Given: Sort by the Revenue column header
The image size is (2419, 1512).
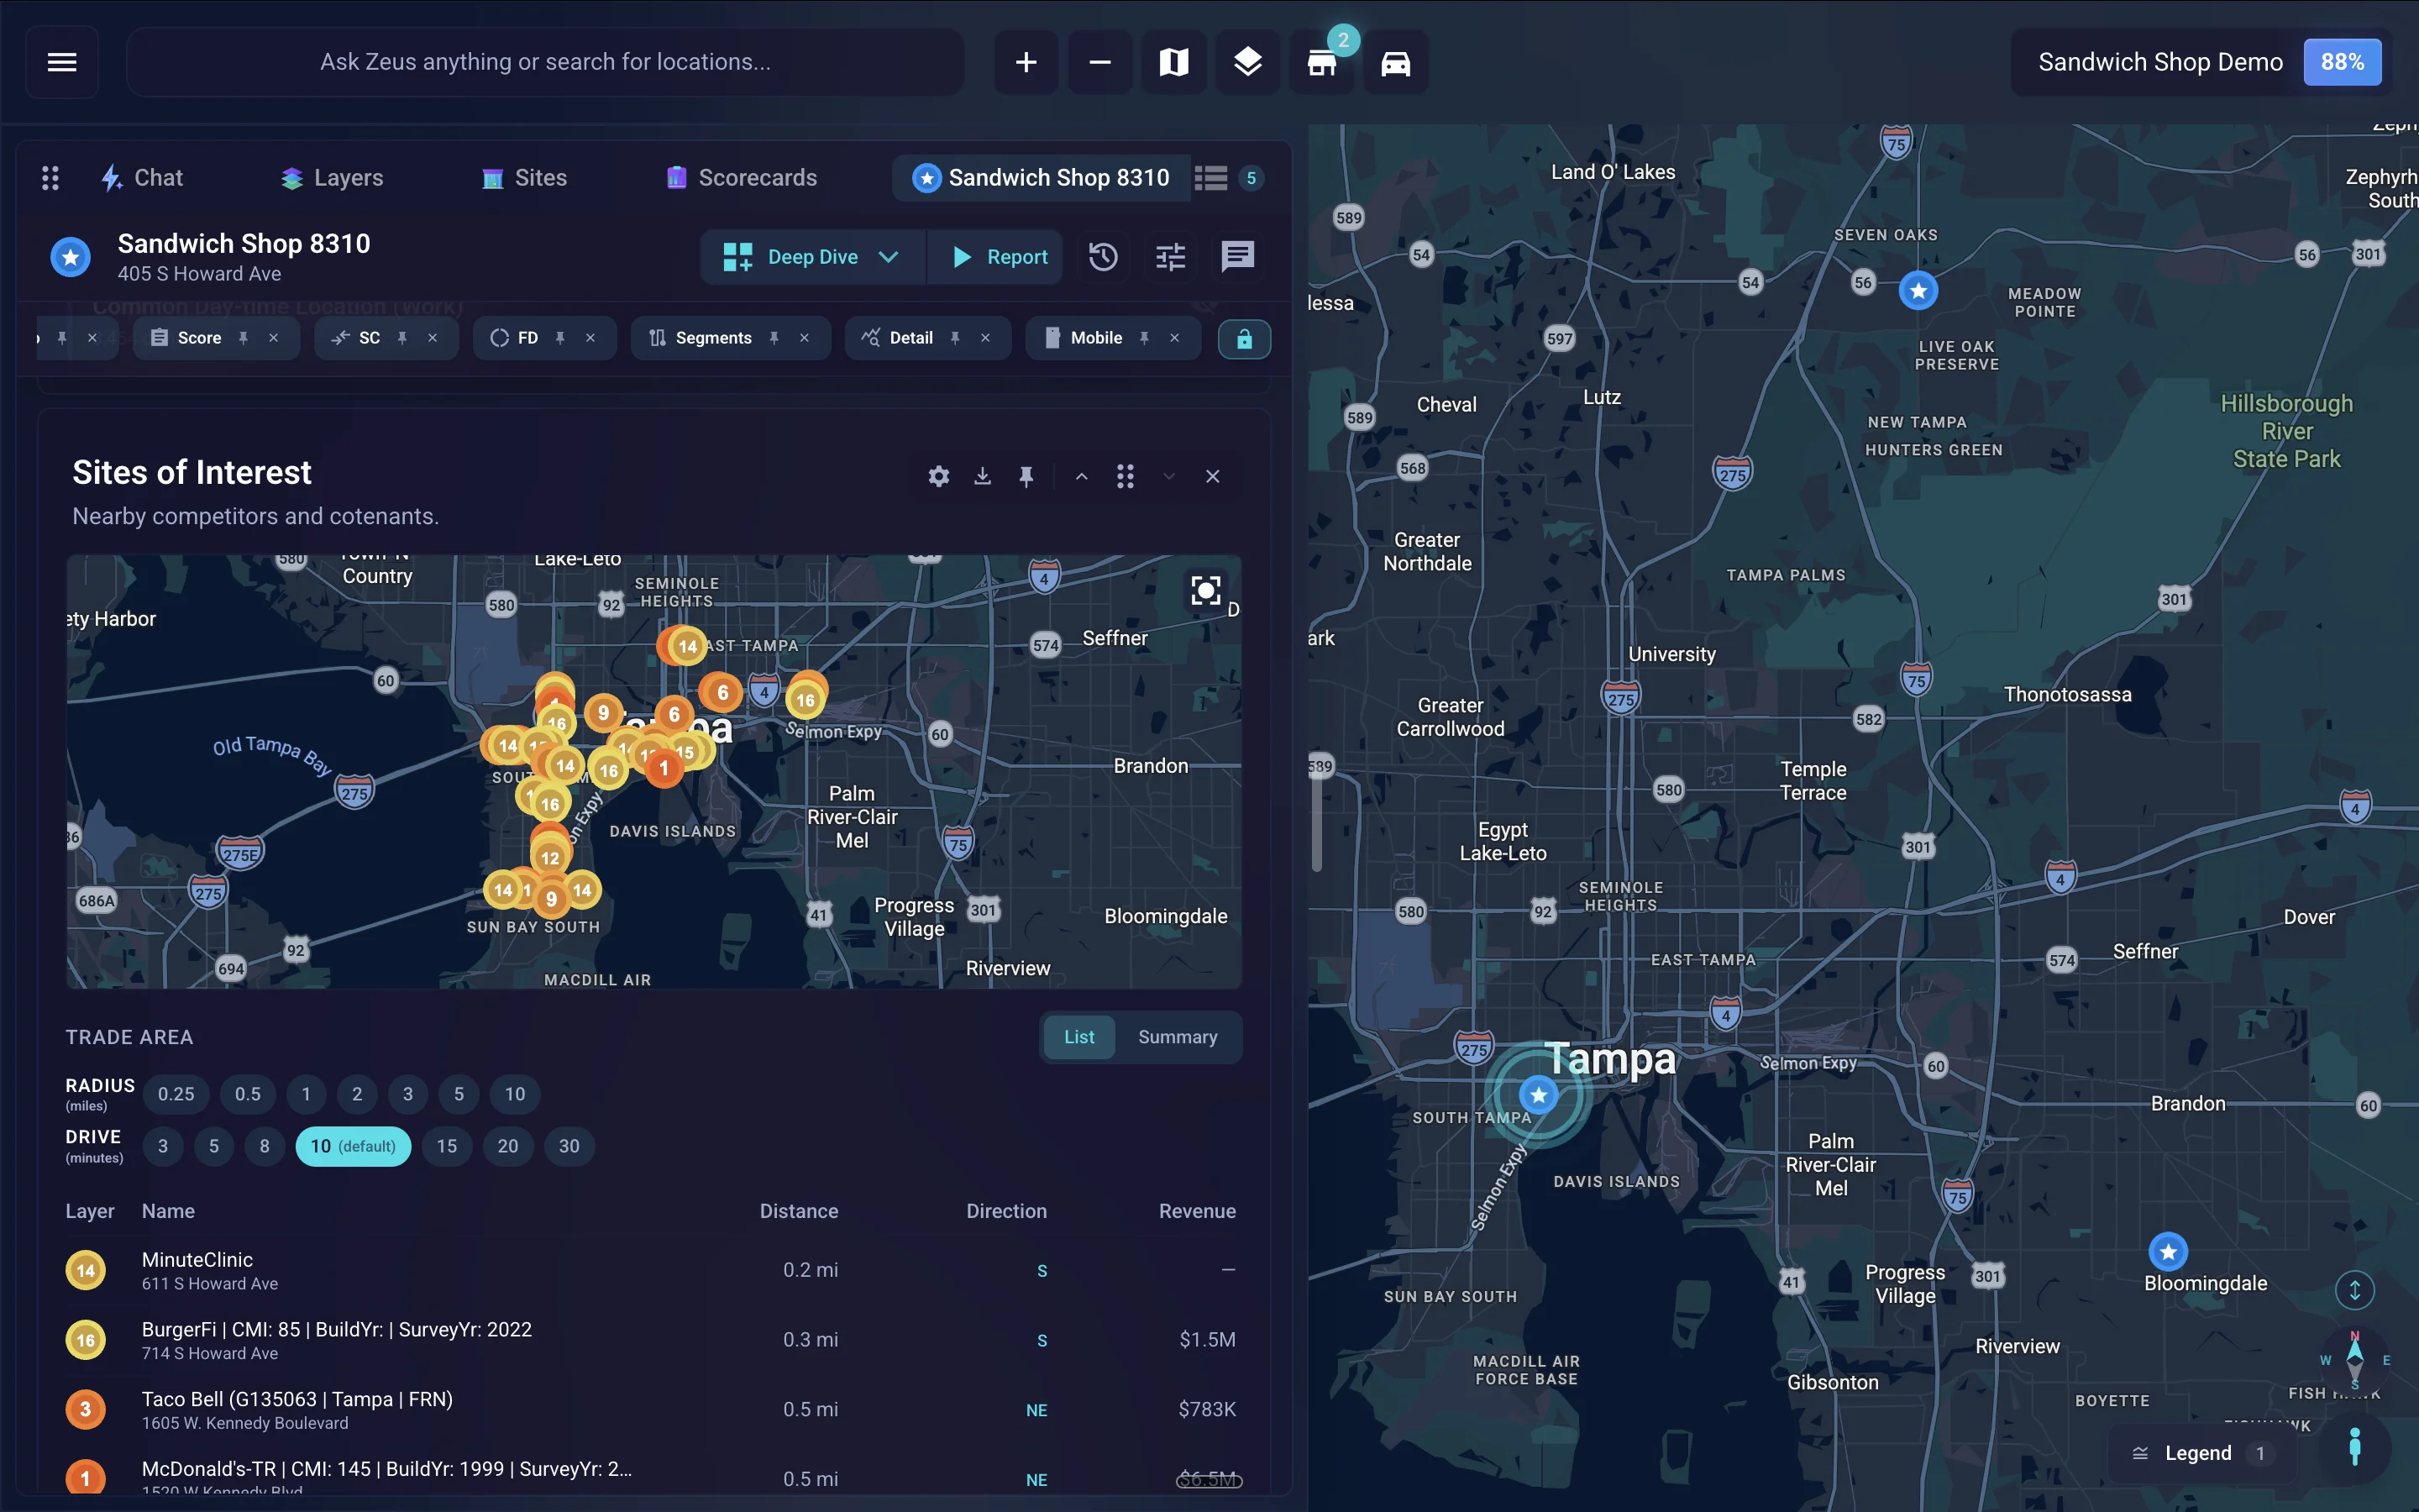Looking at the screenshot, I should [x=1197, y=1211].
